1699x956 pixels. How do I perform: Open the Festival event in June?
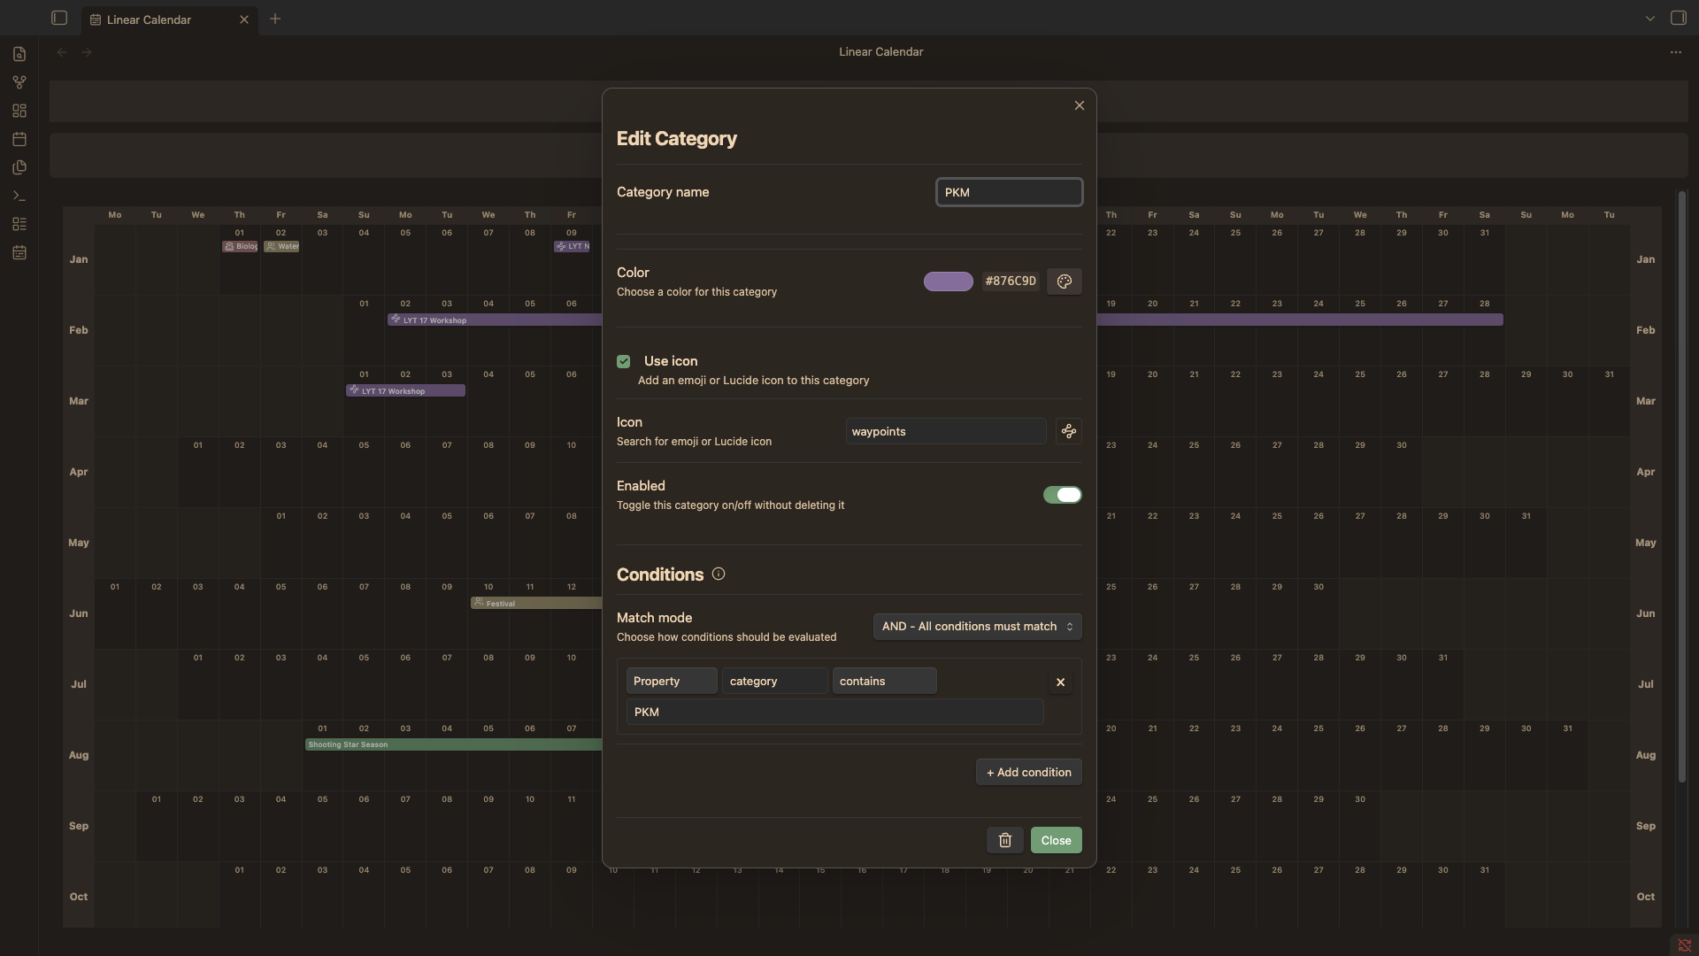point(536,603)
